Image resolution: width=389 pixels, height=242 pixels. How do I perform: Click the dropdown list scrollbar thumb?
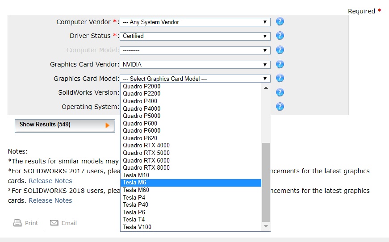266,182
